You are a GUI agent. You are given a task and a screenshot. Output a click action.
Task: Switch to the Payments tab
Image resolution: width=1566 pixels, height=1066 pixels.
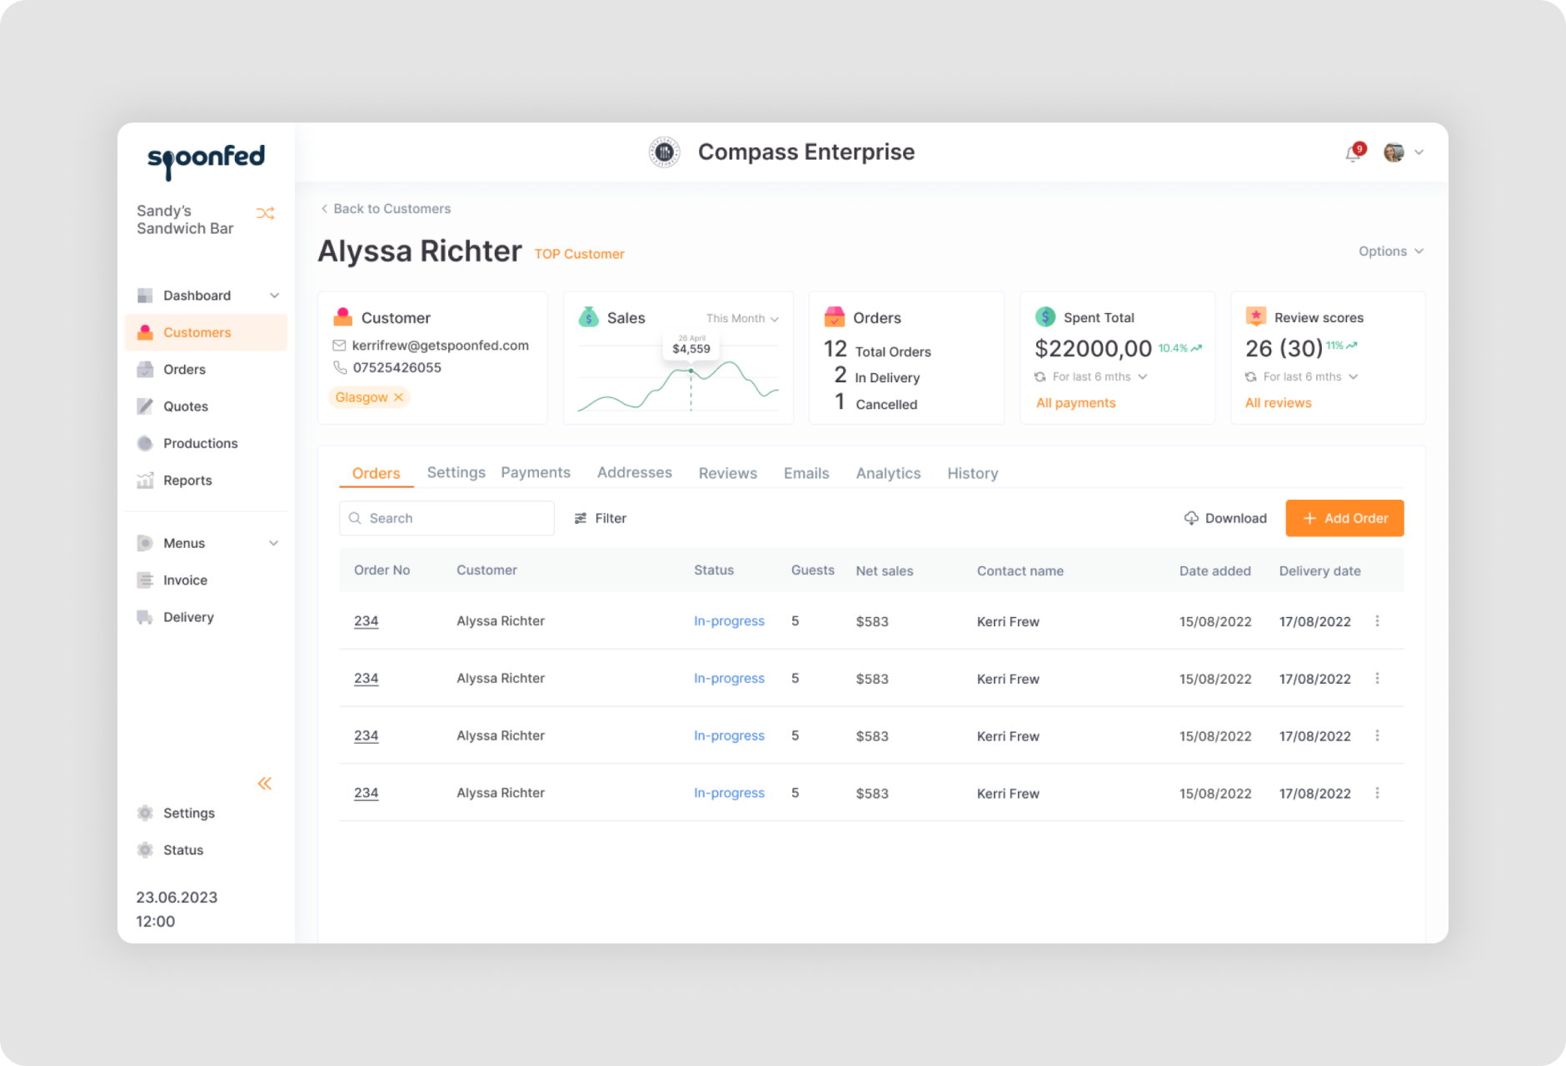pos(536,472)
